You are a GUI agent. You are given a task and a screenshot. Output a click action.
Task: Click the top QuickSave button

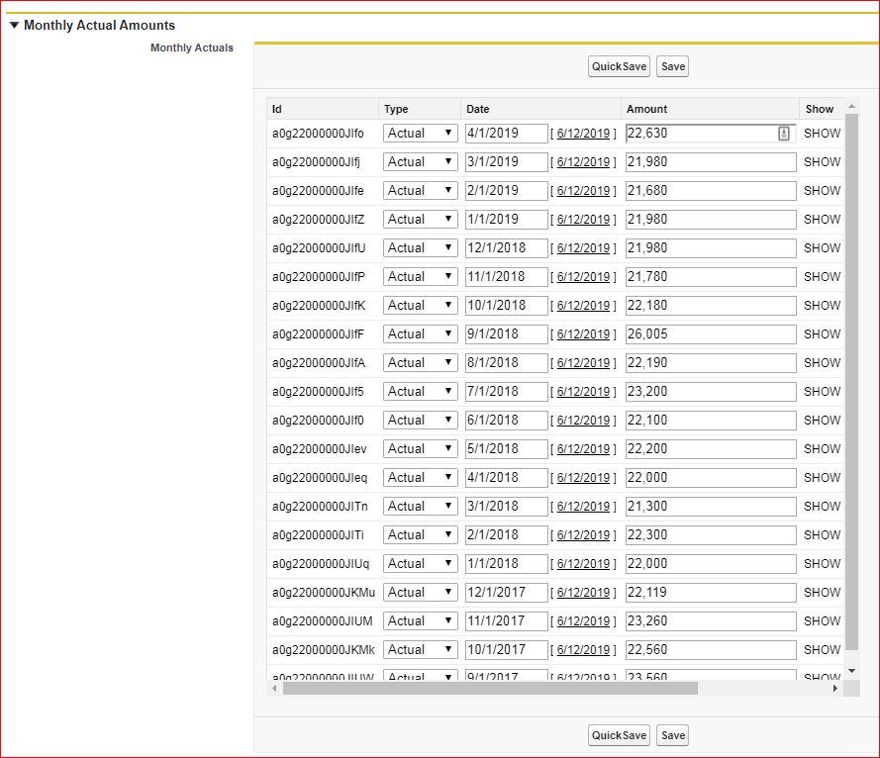pyautogui.click(x=619, y=66)
